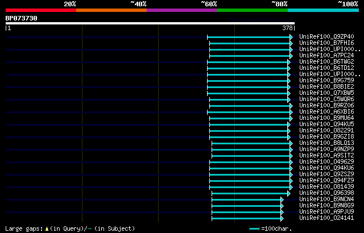364x233 pixels.
Task: Click the cyan ~100% identity legend segment
Action: [x=323, y=10]
